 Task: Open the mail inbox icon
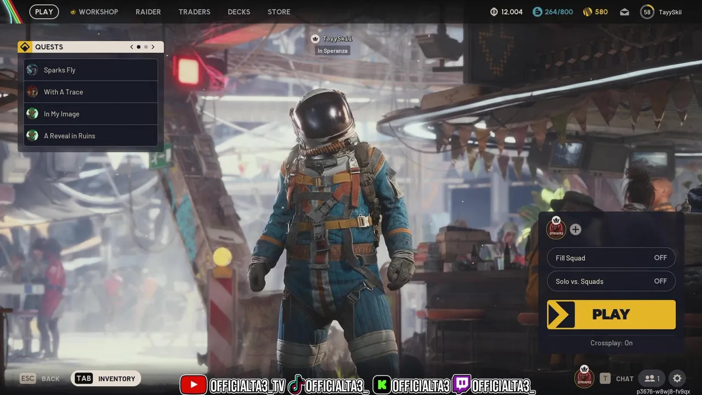pos(625,12)
